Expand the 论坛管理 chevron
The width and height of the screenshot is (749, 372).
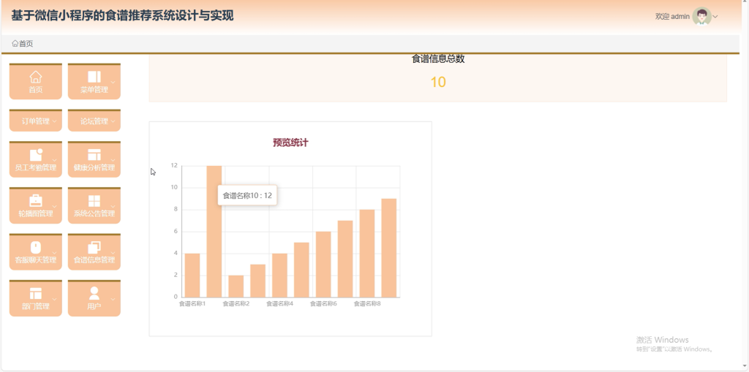(x=113, y=121)
